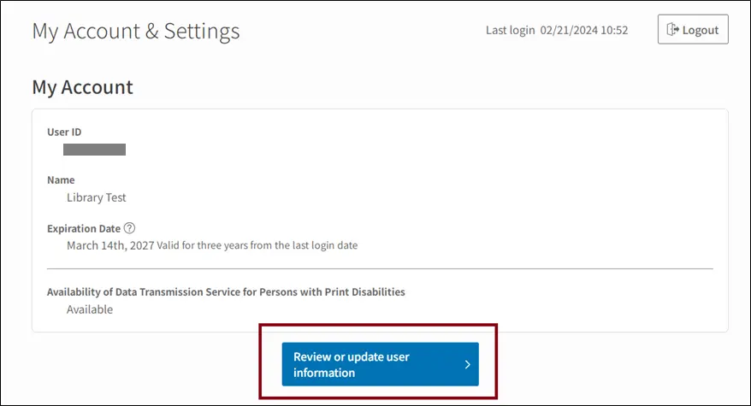
Task: Click the divider line above availability section
Action: [380, 269]
